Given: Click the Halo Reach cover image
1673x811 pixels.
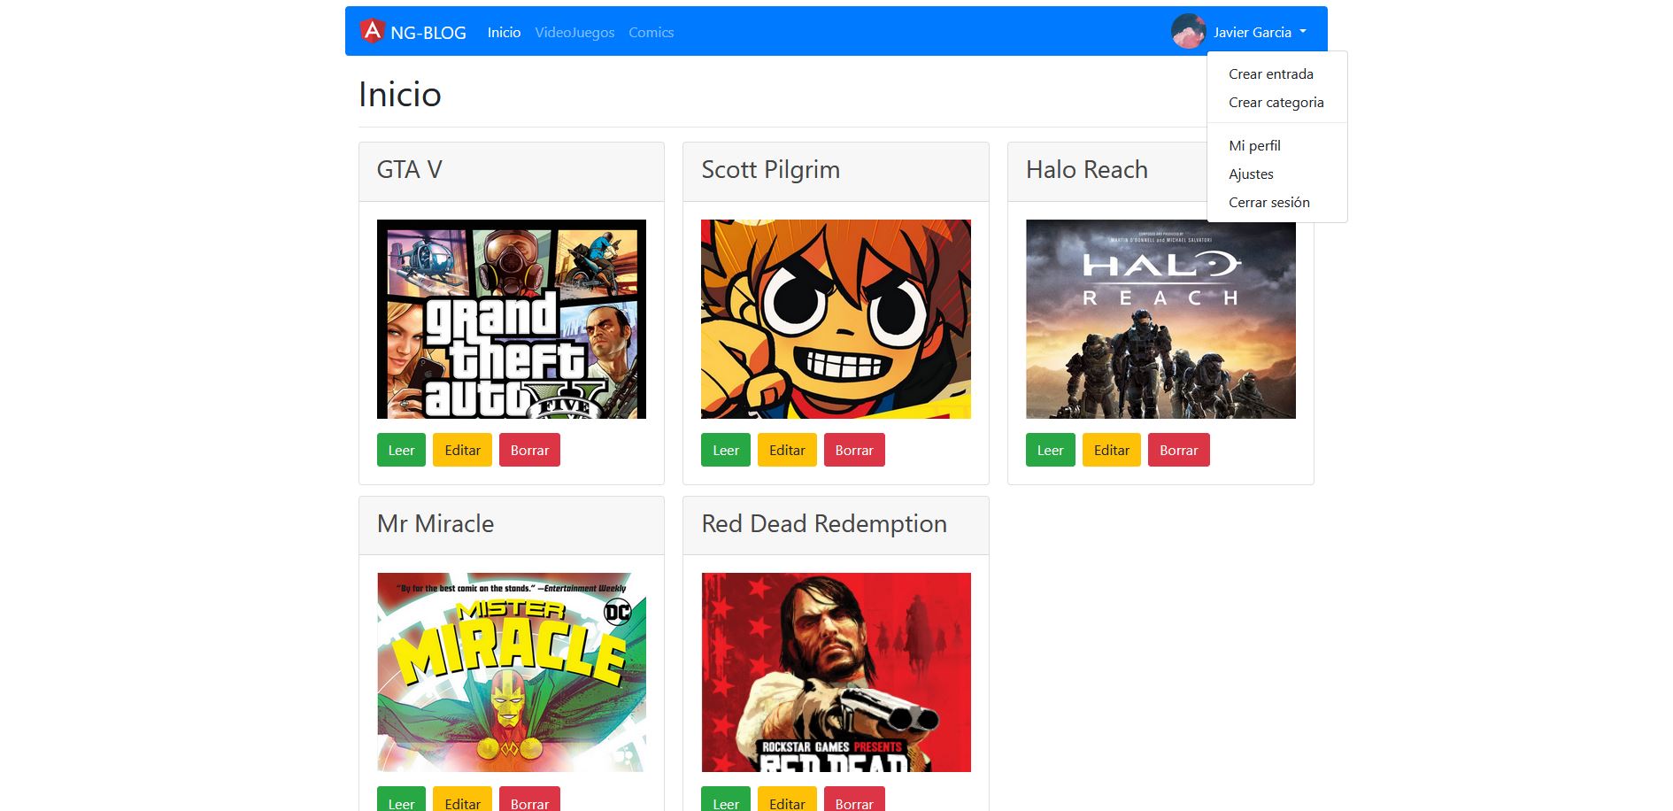Looking at the screenshot, I should tap(1160, 319).
